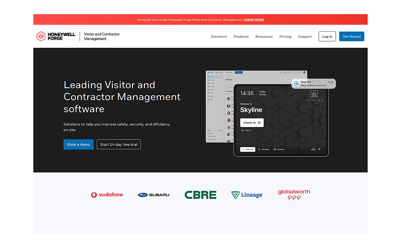Select Returning on the tablet screen
The width and height of the screenshot is (401, 243).
[x=263, y=149]
